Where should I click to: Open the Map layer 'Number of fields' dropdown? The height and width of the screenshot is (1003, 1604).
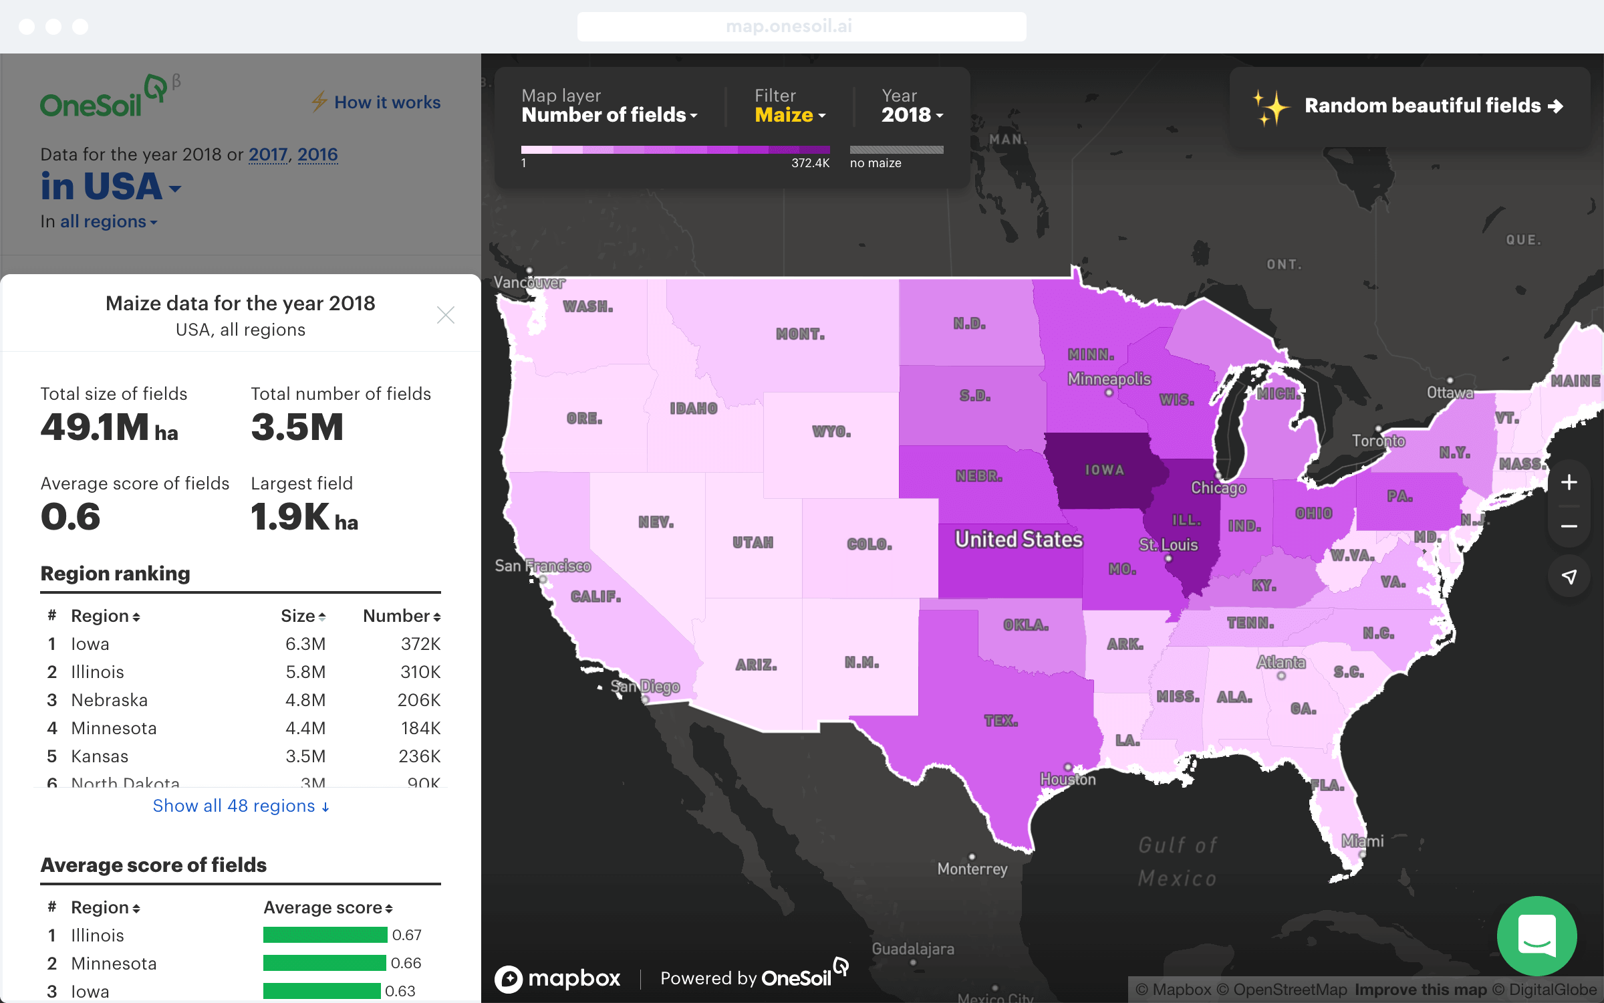pos(610,115)
